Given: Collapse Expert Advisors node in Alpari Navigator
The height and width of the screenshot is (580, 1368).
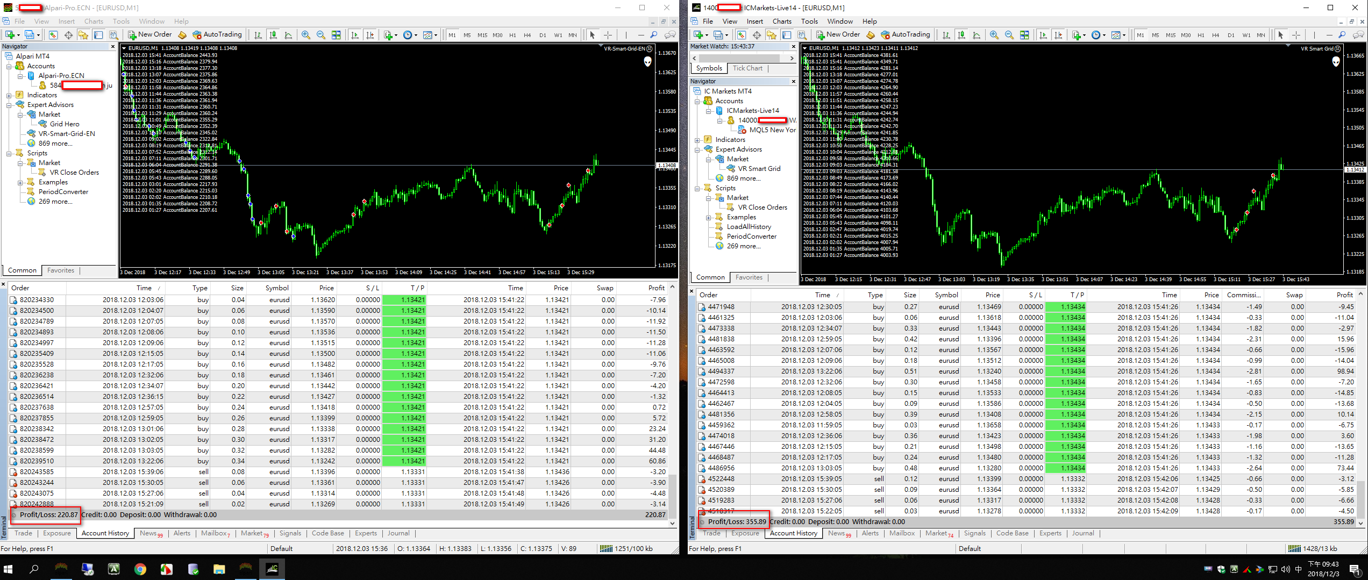Looking at the screenshot, I should coord(9,105).
